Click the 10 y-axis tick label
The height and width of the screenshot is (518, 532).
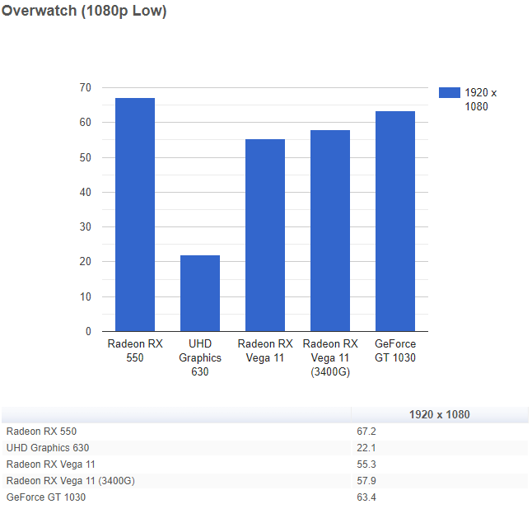click(86, 296)
